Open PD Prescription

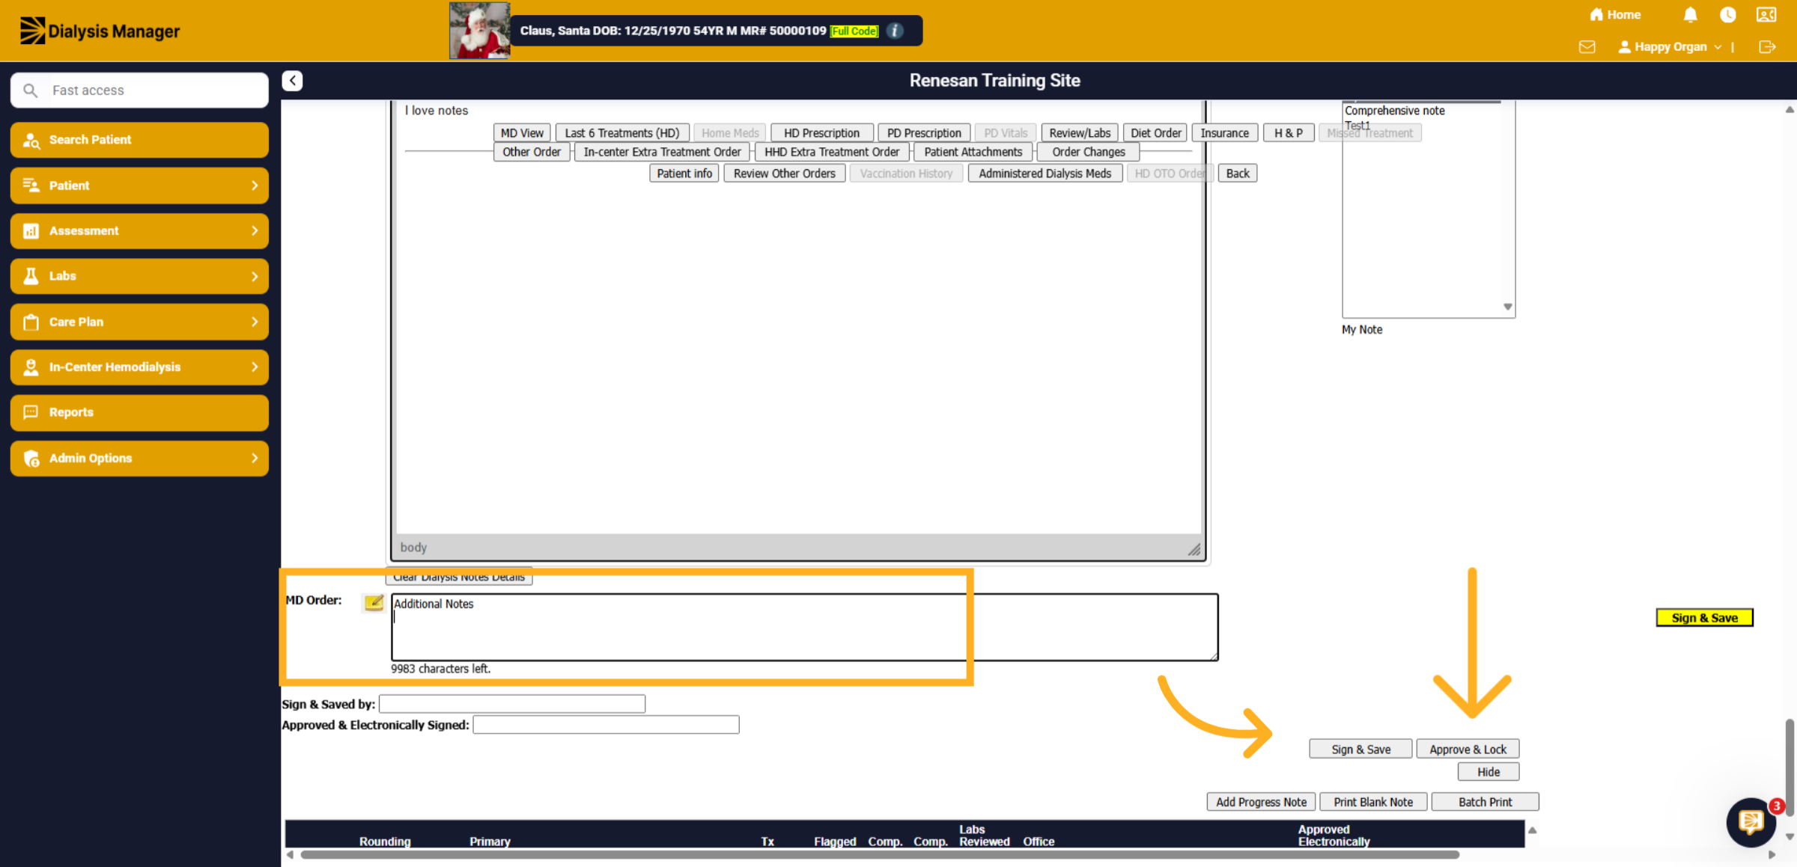click(924, 133)
